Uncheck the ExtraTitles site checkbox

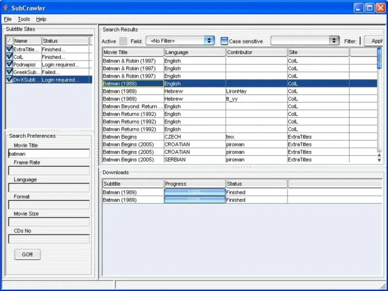click(x=9, y=49)
